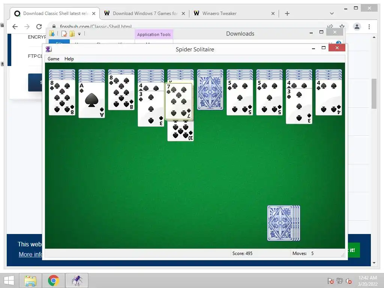Click the Action Center flag tray icon
This screenshot has width=384, height=288.
[x=331, y=280]
